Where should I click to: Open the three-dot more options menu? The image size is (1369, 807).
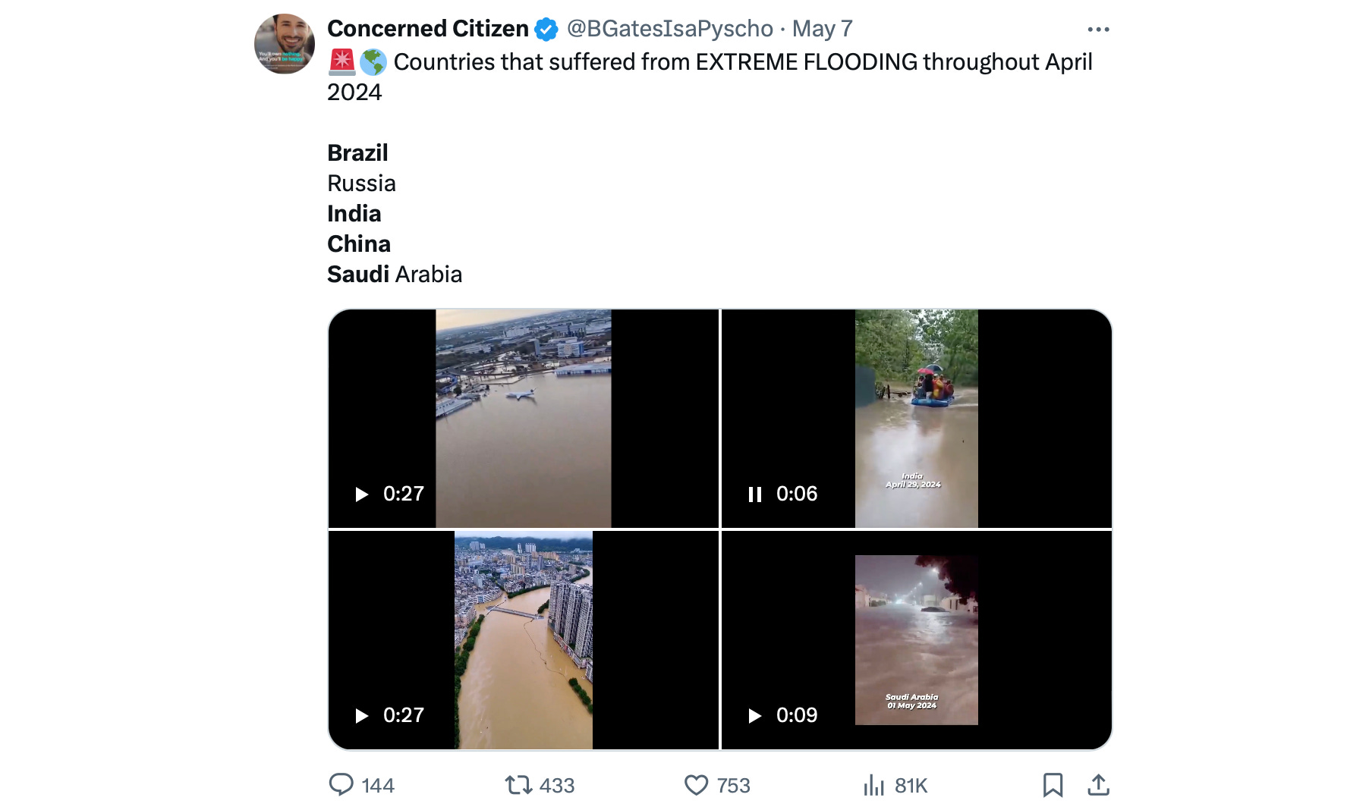coord(1098,30)
